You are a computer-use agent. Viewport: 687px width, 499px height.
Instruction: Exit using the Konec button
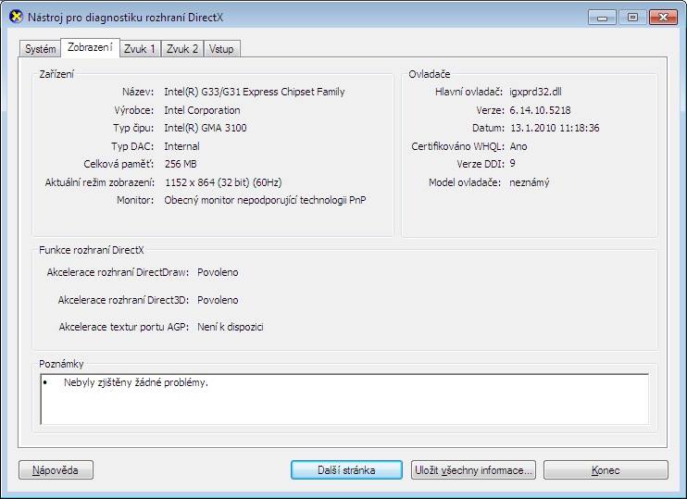(606, 470)
